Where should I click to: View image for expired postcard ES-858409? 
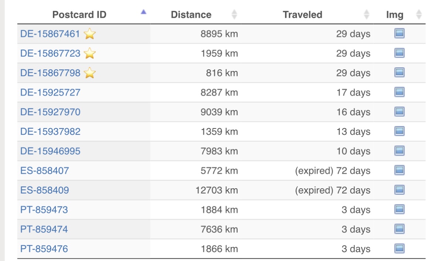point(399,190)
